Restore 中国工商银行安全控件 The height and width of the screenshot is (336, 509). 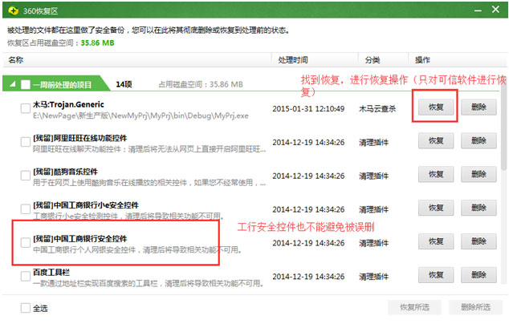coord(436,241)
